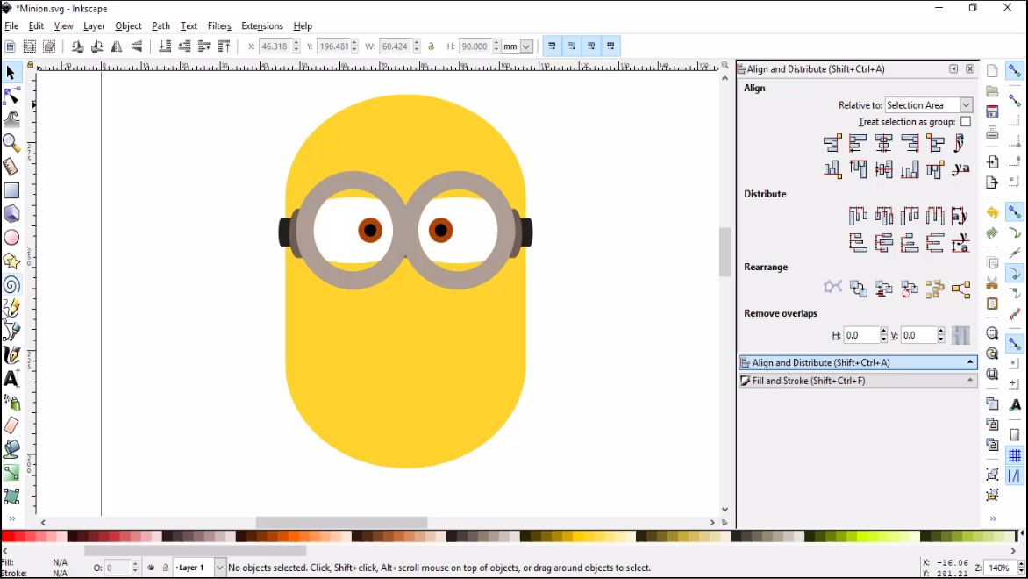
Task: Select the Eraser tool
Action: [x=11, y=425]
